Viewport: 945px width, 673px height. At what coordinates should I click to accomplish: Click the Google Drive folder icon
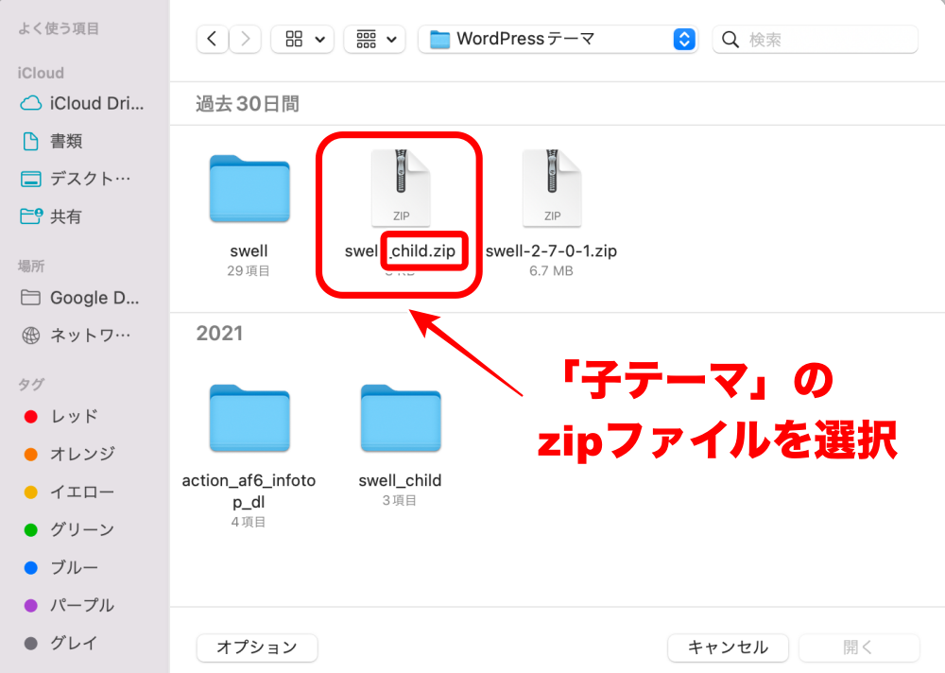coord(31,298)
